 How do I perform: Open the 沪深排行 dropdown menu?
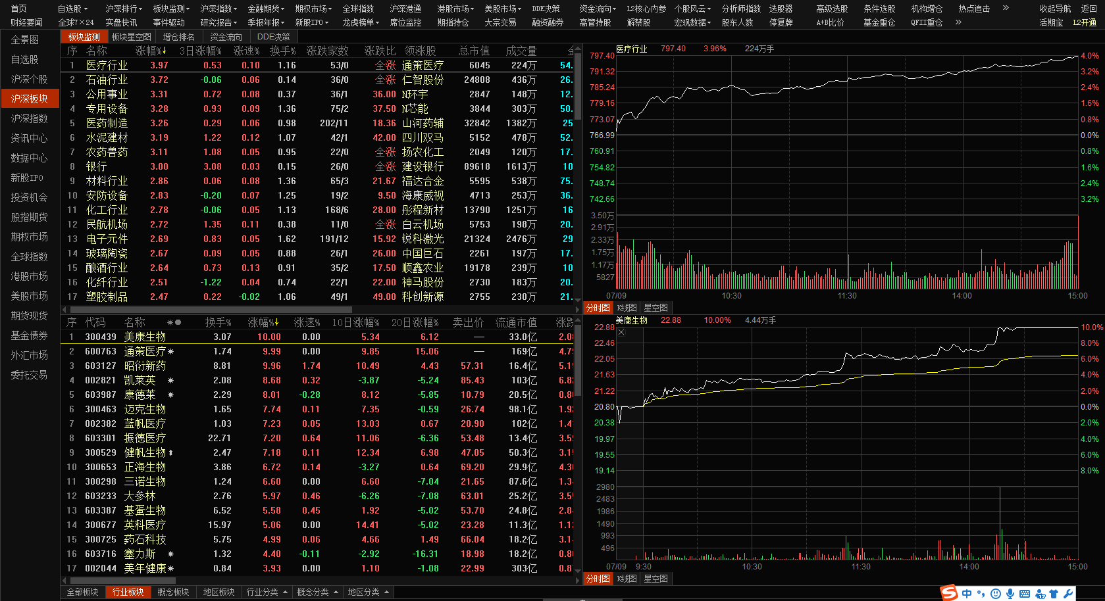click(124, 9)
